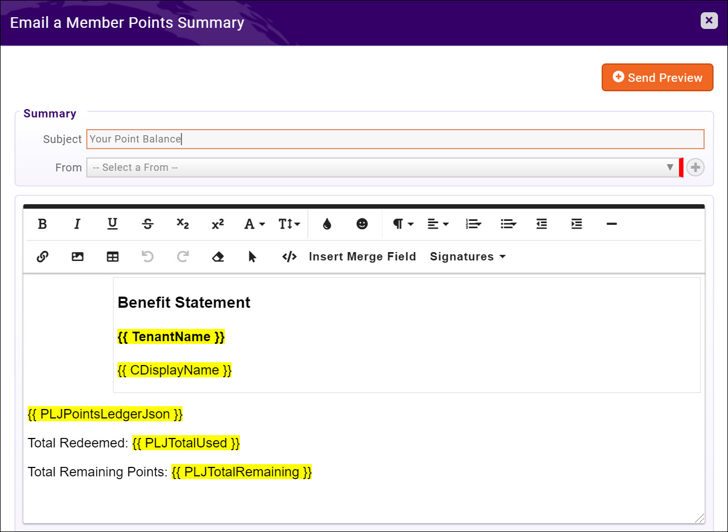Insert an image into the email
The image size is (728, 532).
(77, 257)
